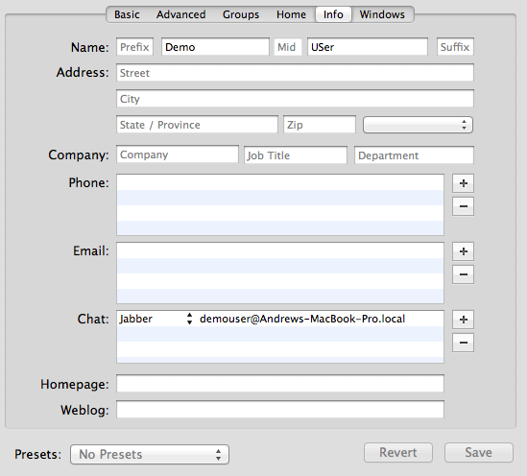
Task: Click the Homepage field
Action: point(280,384)
